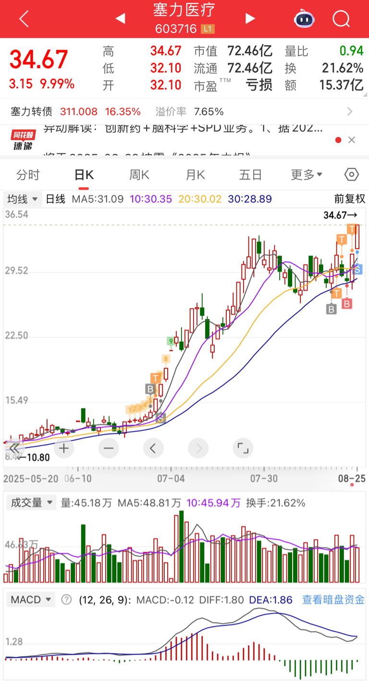Open the 塞力转债 convertible bond row arrow

tap(350, 112)
